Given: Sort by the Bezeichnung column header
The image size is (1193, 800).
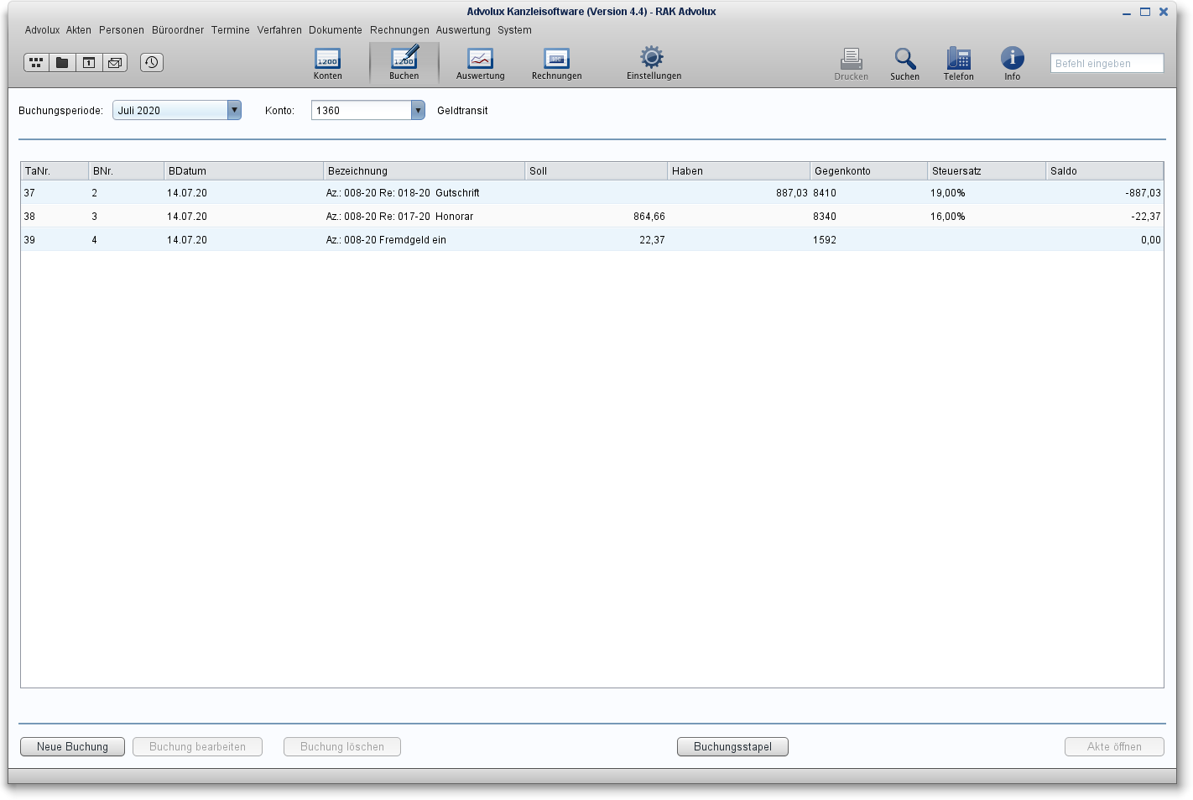Looking at the screenshot, I should click(424, 170).
